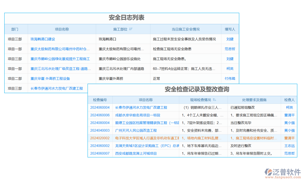Open inspection record 2024040003
Image resolution: width=304 pixels, height=182 pixels.
(100, 130)
